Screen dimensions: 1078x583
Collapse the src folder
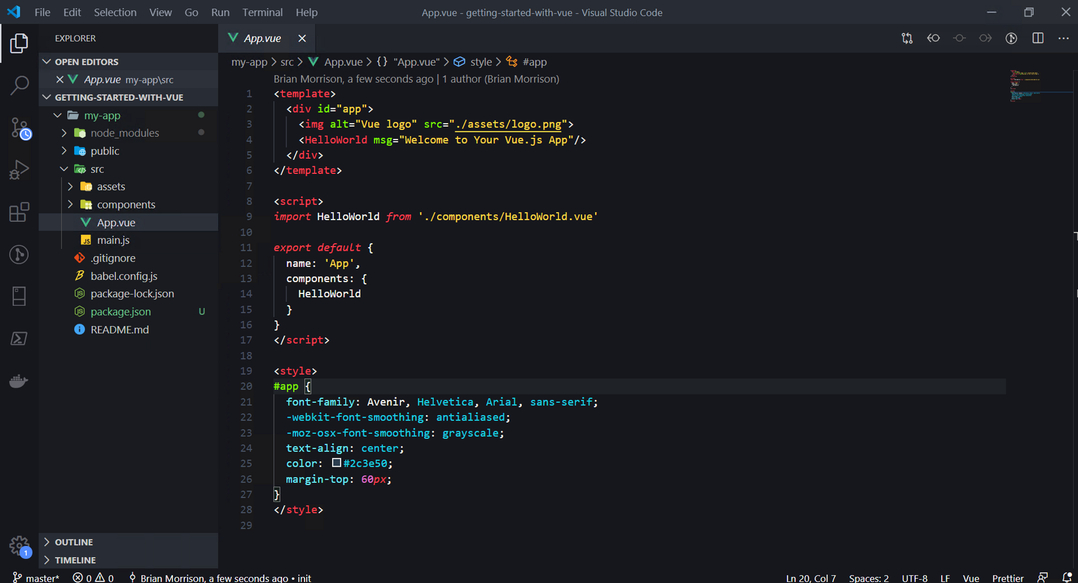64,169
